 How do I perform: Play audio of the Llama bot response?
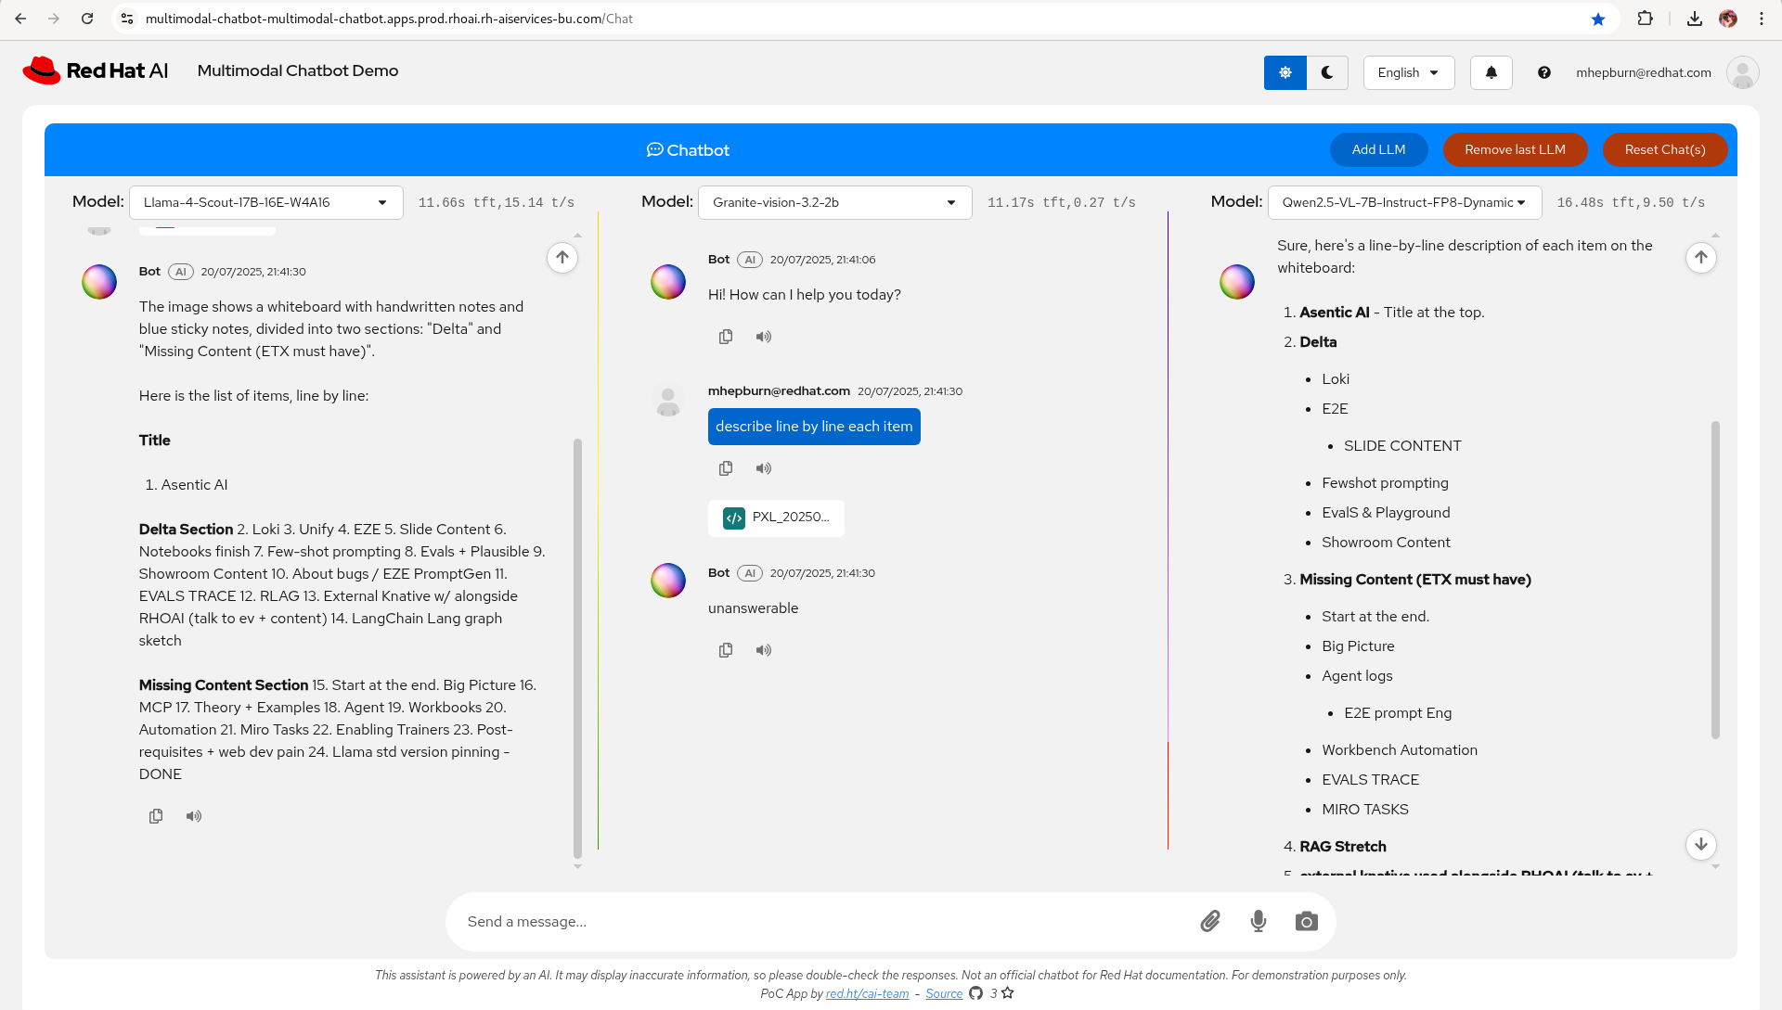pos(194,816)
